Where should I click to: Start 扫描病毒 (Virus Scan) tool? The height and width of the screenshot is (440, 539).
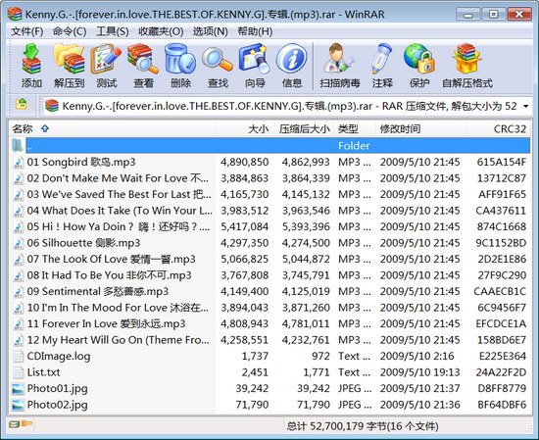pyautogui.click(x=340, y=66)
